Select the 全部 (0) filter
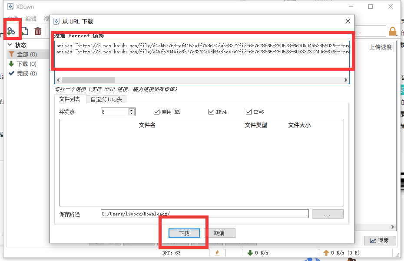This screenshot has width=404, height=261. point(26,54)
